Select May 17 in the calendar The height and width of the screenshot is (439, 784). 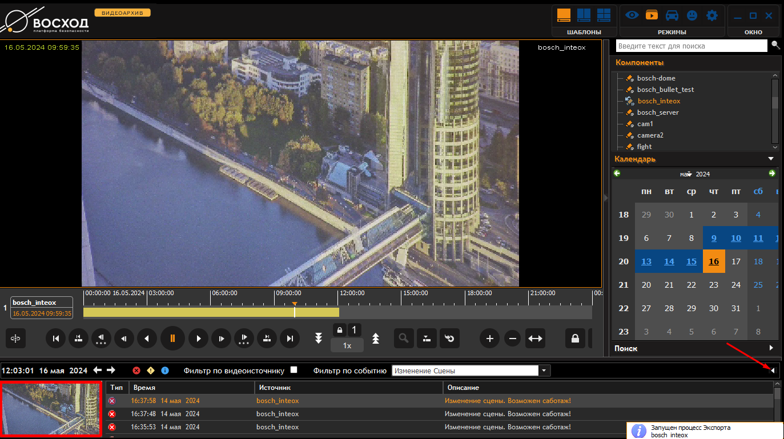pyautogui.click(x=736, y=261)
